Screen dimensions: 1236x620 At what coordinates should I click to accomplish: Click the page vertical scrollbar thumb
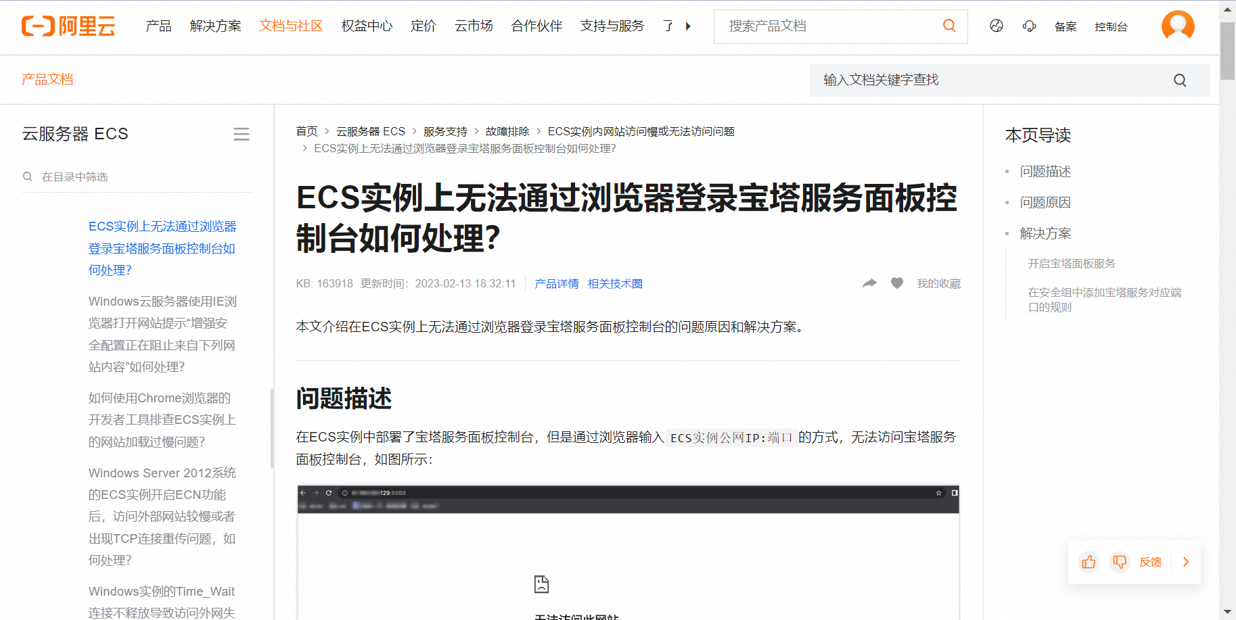(1227, 51)
